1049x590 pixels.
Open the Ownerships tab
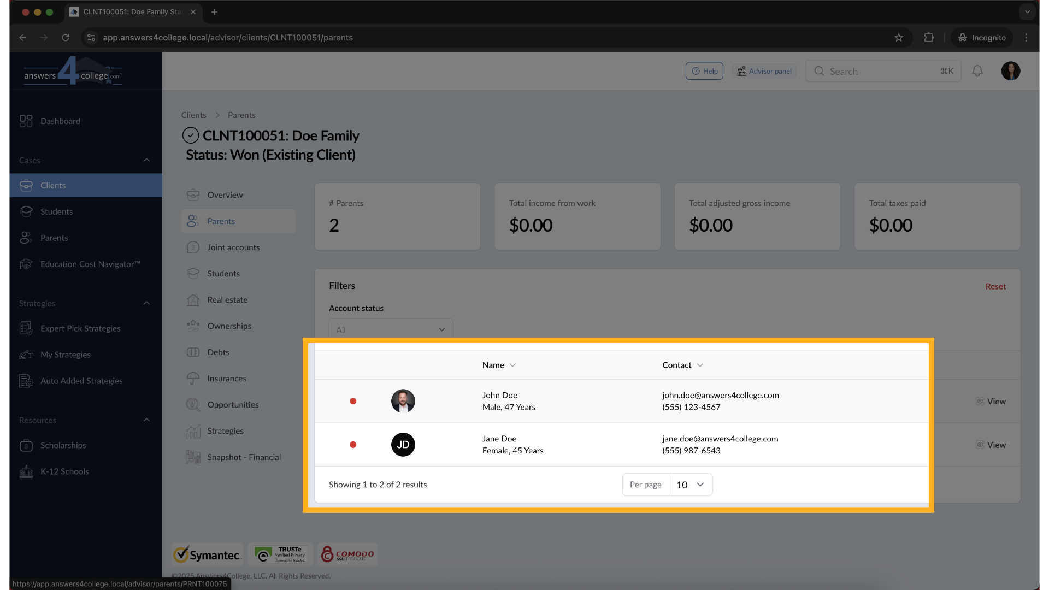[229, 326]
